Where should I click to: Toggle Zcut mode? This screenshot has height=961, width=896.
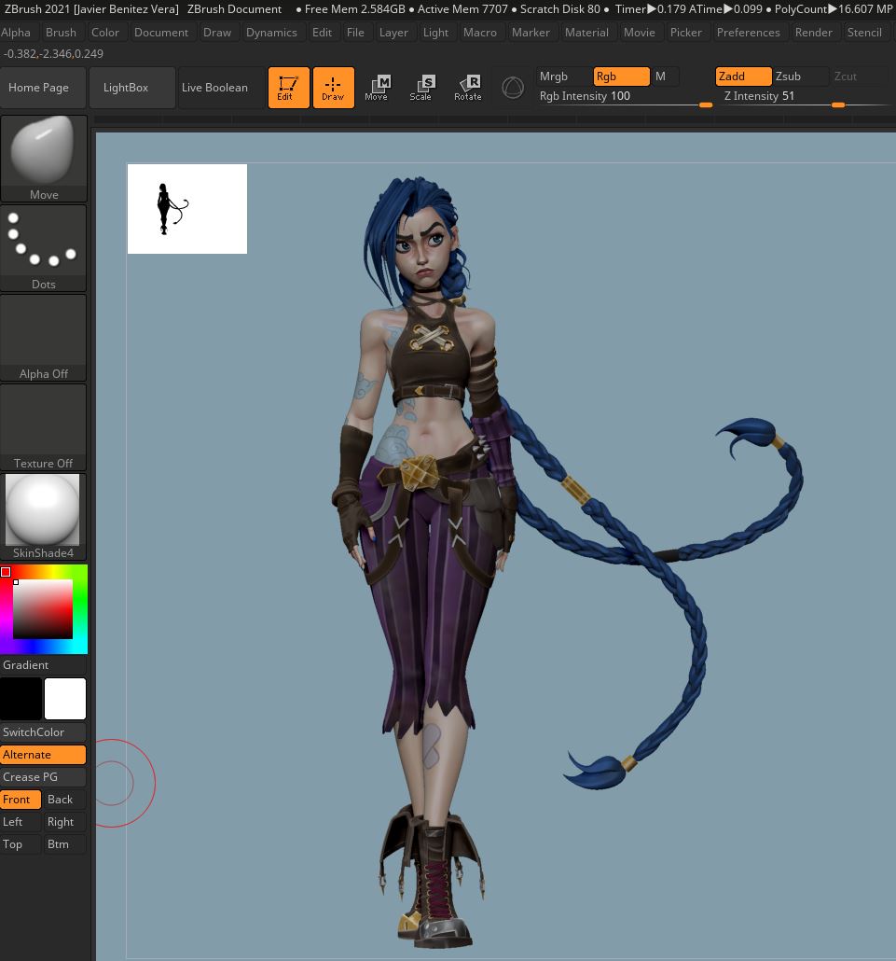[858, 76]
